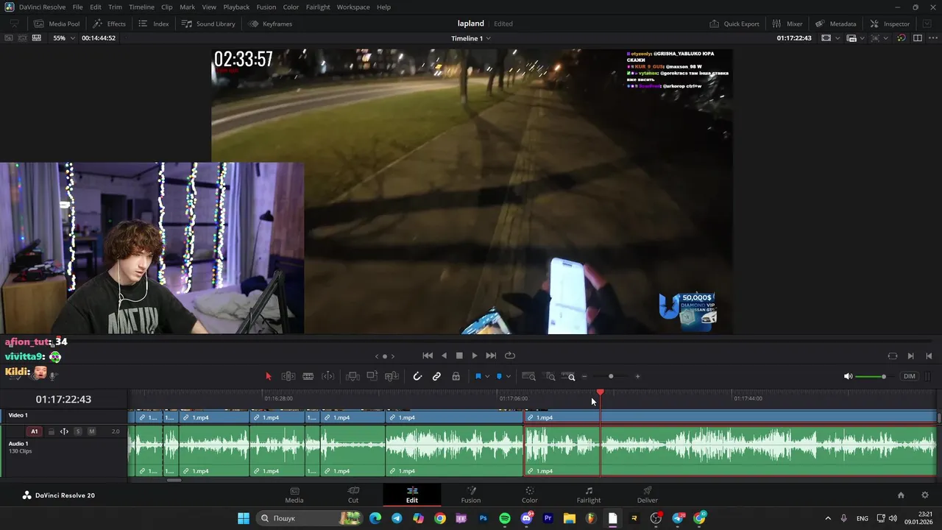Open the Timeline 1 name dropdown
Viewport: 942px width, 530px height.
pyautogui.click(x=470, y=38)
